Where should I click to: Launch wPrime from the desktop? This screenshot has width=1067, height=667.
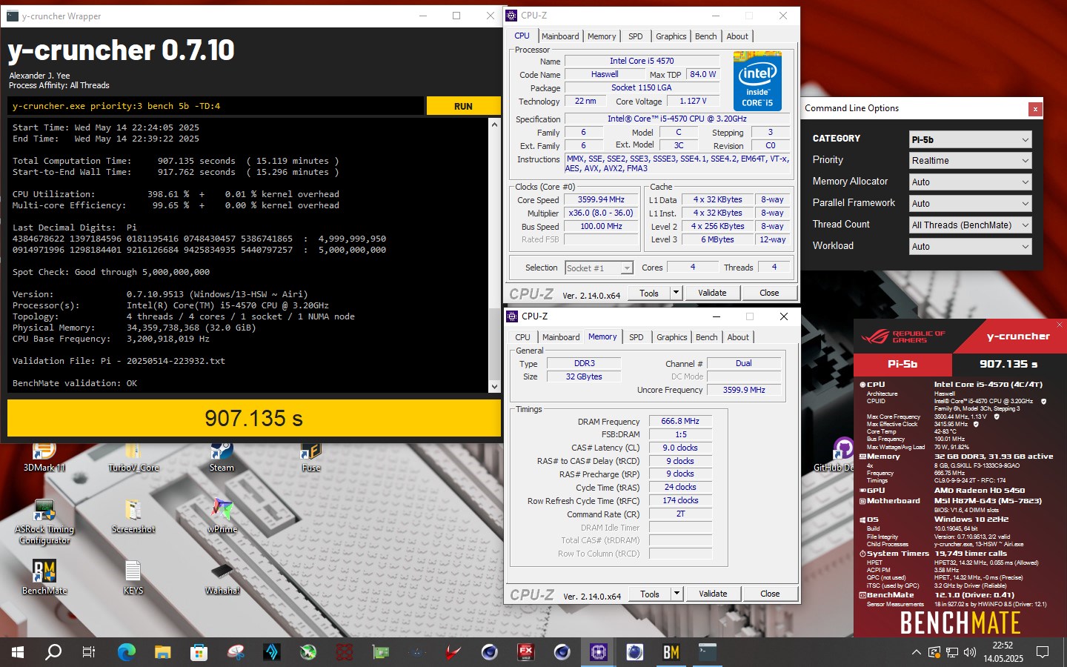coord(222,517)
